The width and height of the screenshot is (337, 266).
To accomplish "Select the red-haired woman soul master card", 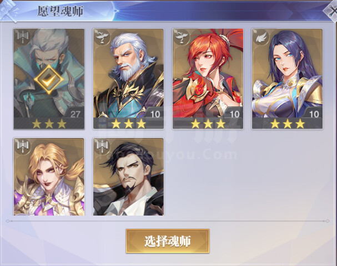I will tap(208, 79).
